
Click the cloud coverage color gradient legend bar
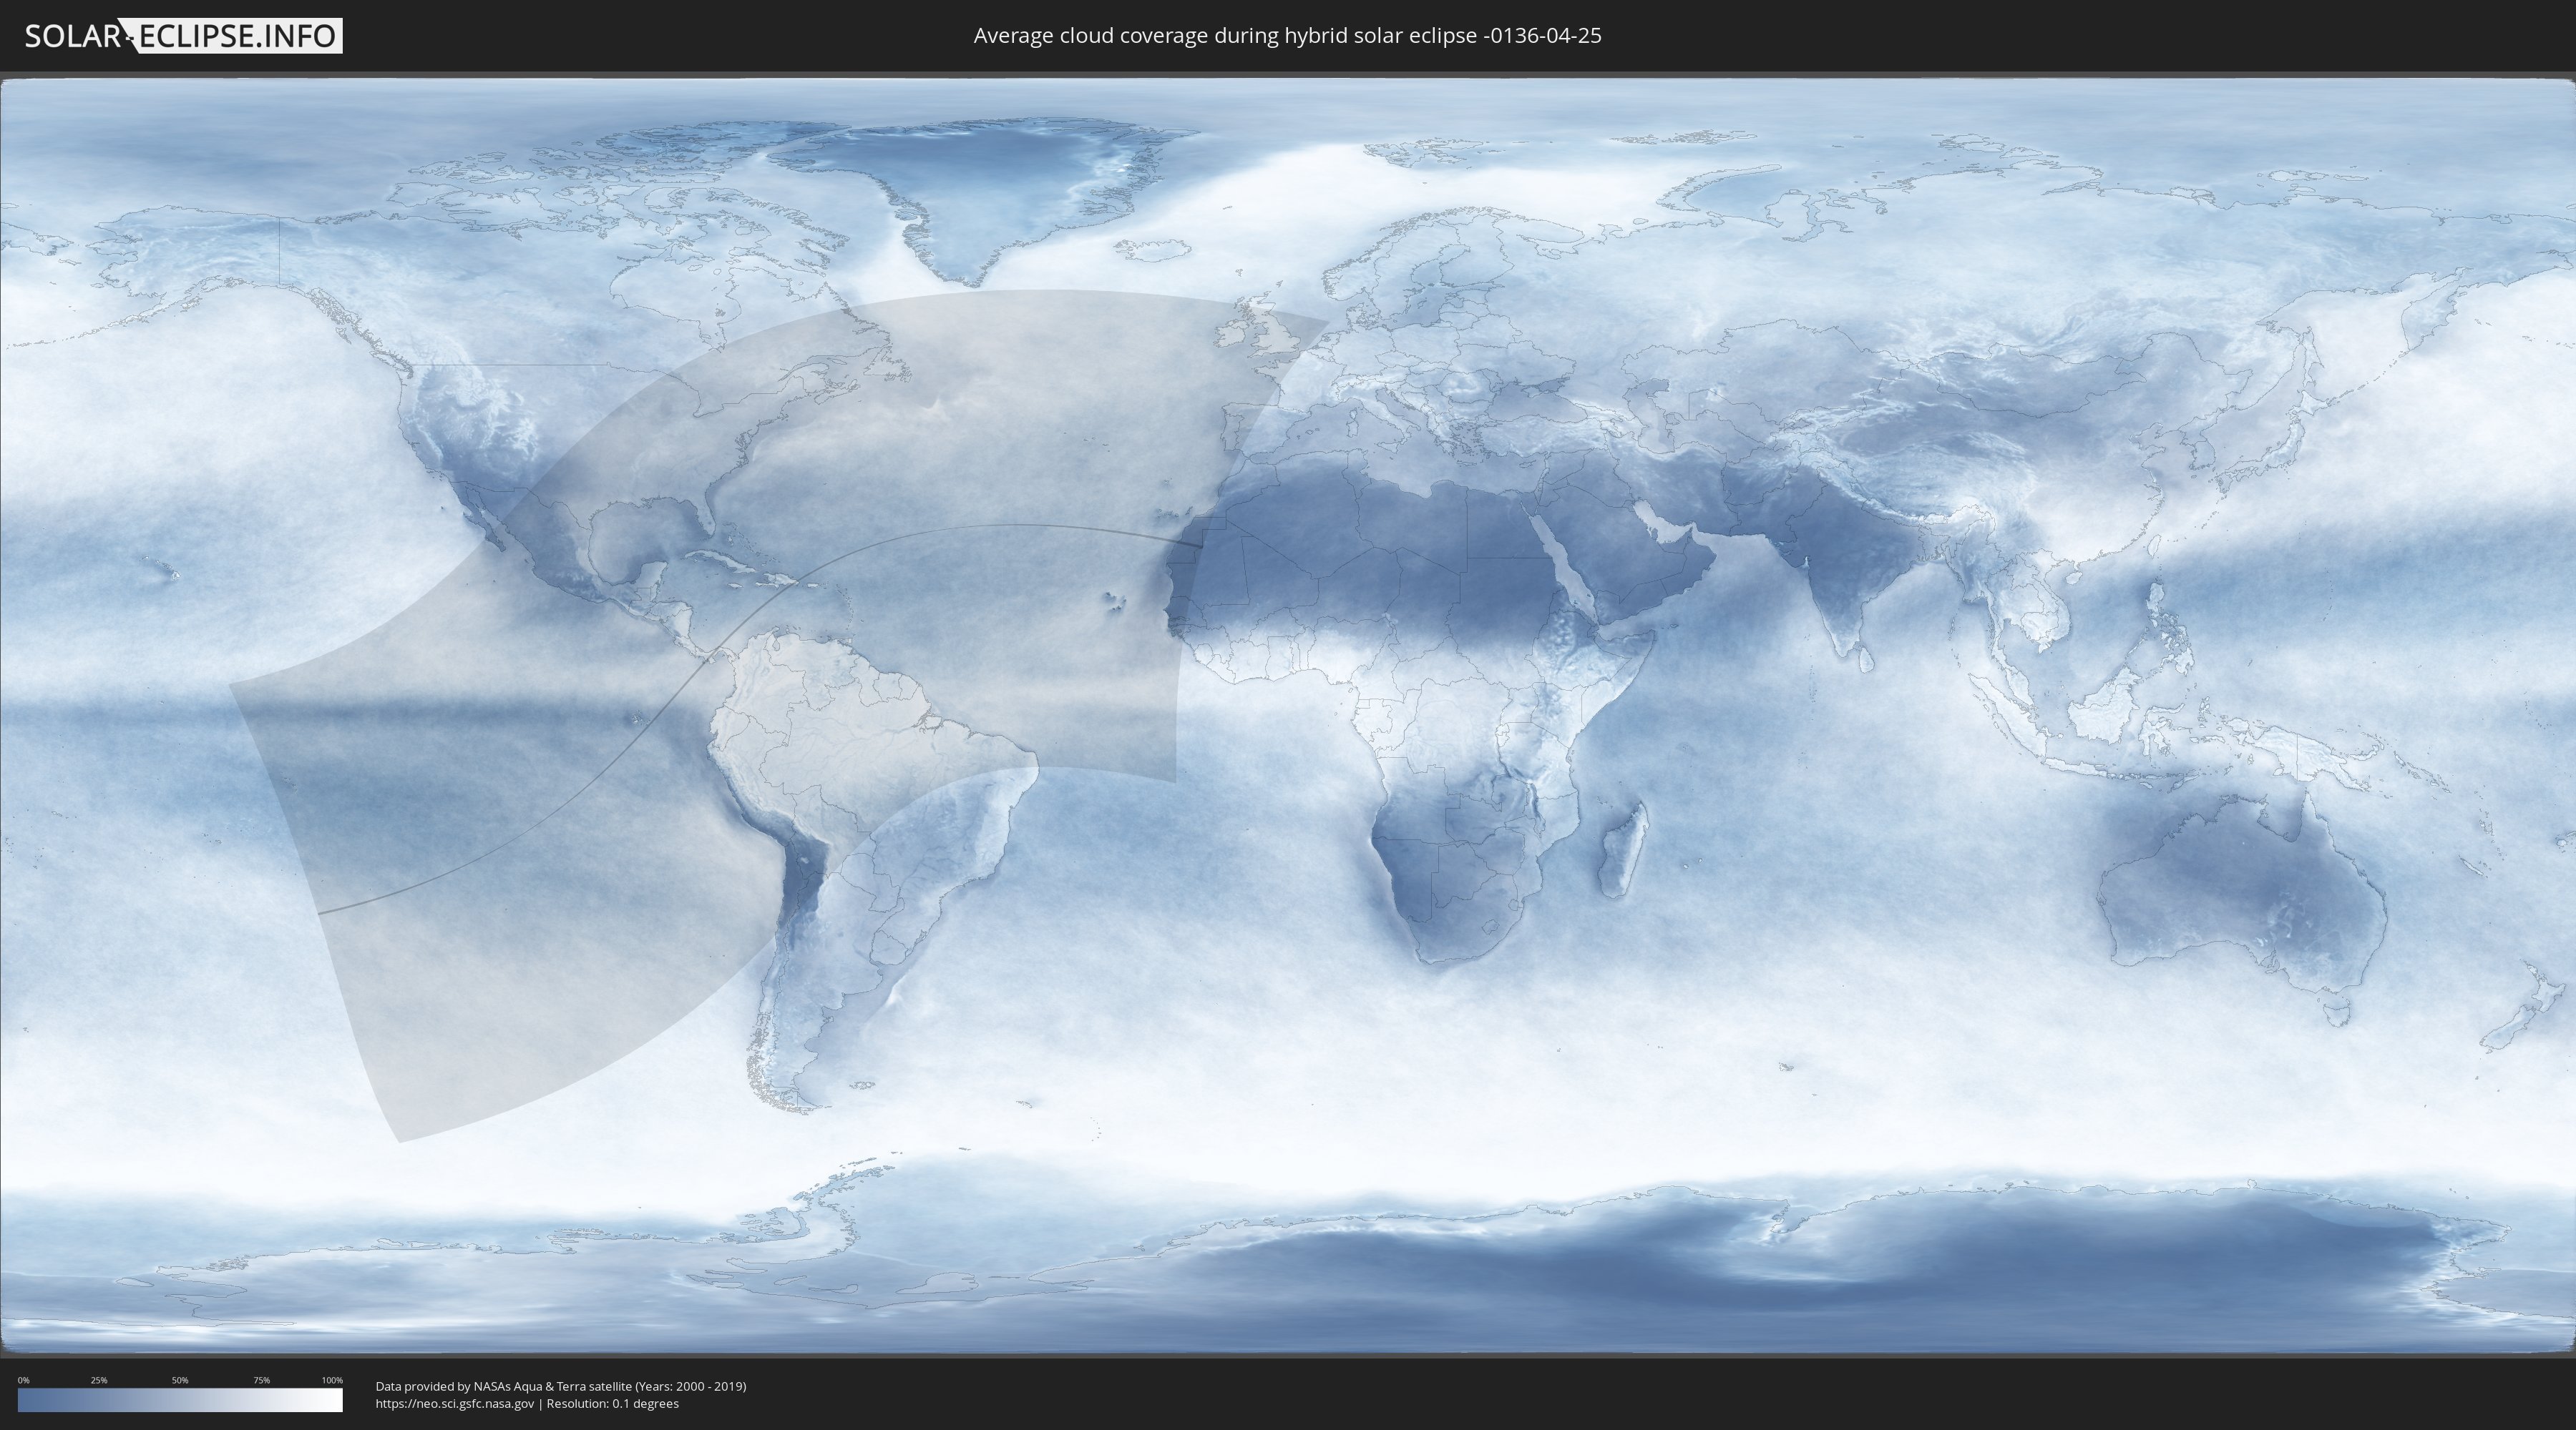click(x=180, y=1400)
